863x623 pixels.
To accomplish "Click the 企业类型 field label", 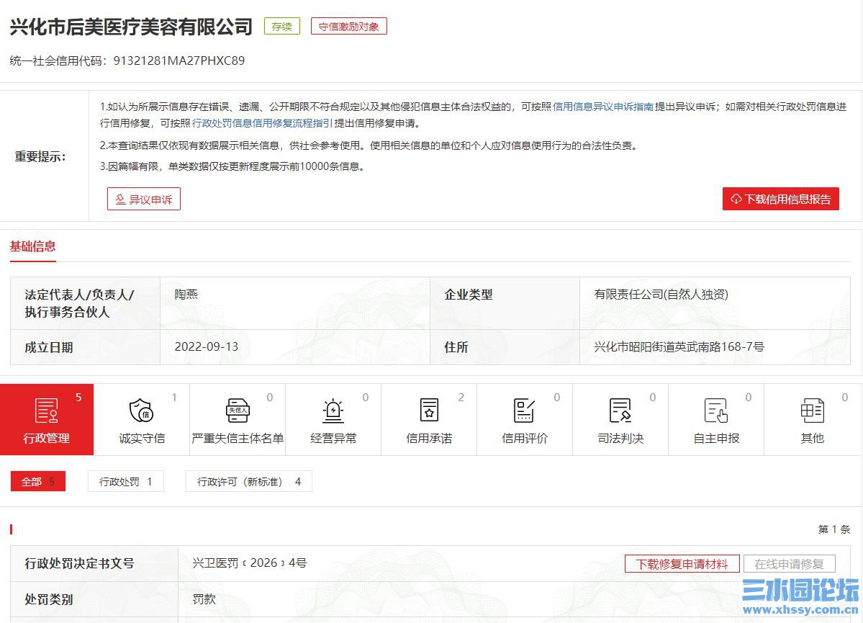I will [469, 295].
